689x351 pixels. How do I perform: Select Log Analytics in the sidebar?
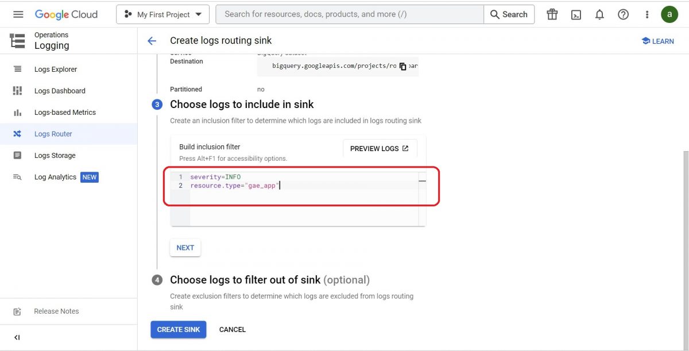point(55,177)
